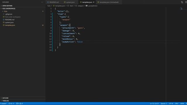Expand the Open Editors section
The width and height of the screenshot is (187, 105).
tap(23, 6)
